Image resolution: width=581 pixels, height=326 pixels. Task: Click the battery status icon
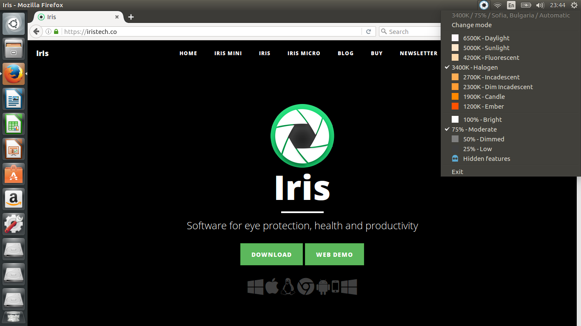pyautogui.click(x=526, y=5)
